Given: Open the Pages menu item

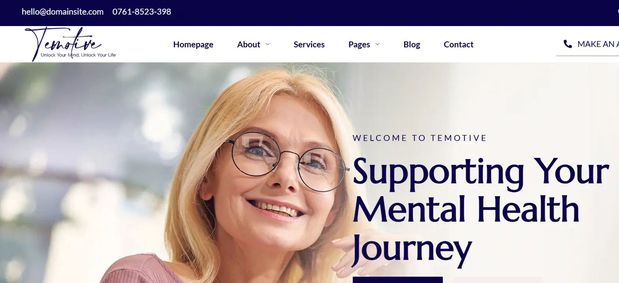Looking at the screenshot, I should [x=359, y=45].
